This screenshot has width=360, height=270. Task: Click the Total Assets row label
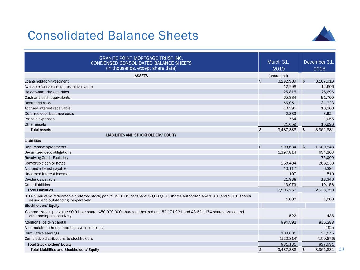click(x=41, y=130)
